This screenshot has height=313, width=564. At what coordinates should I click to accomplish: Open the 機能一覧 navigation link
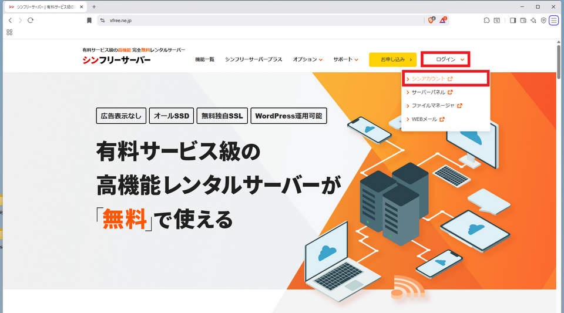[x=205, y=59]
